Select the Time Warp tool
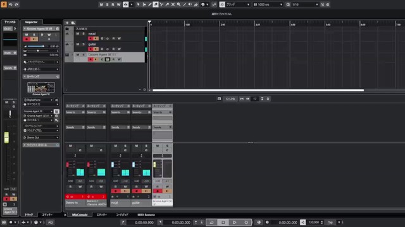 196,4
